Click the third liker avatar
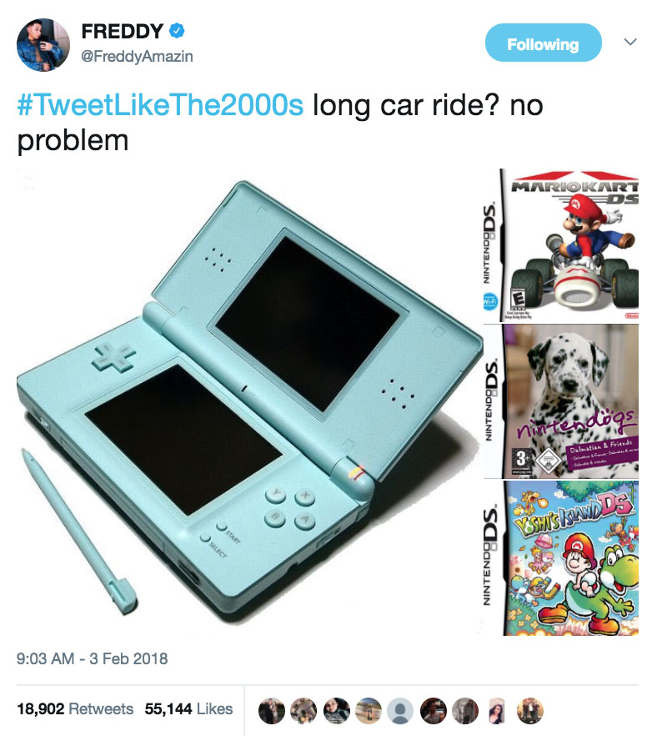Screen dimensions: 657x736 click(336, 711)
